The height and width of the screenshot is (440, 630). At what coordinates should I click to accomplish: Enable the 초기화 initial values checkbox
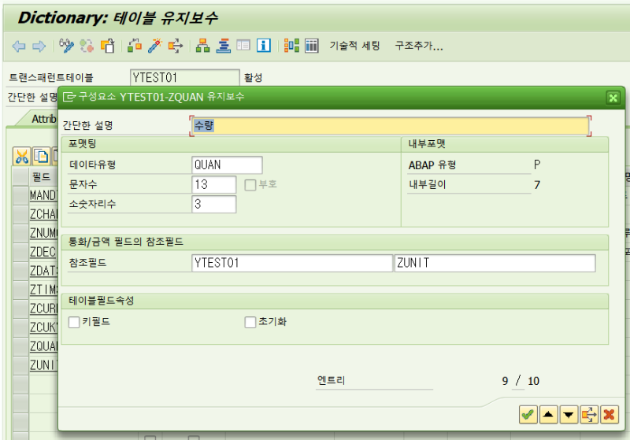[x=250, y=322]
